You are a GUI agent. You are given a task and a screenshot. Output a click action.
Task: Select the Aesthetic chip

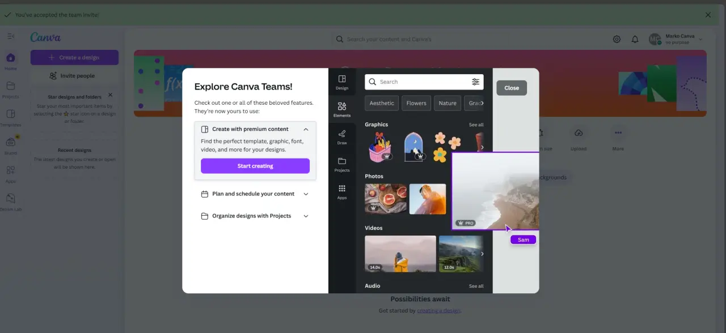pyautogui.click(x=382, y=103)
